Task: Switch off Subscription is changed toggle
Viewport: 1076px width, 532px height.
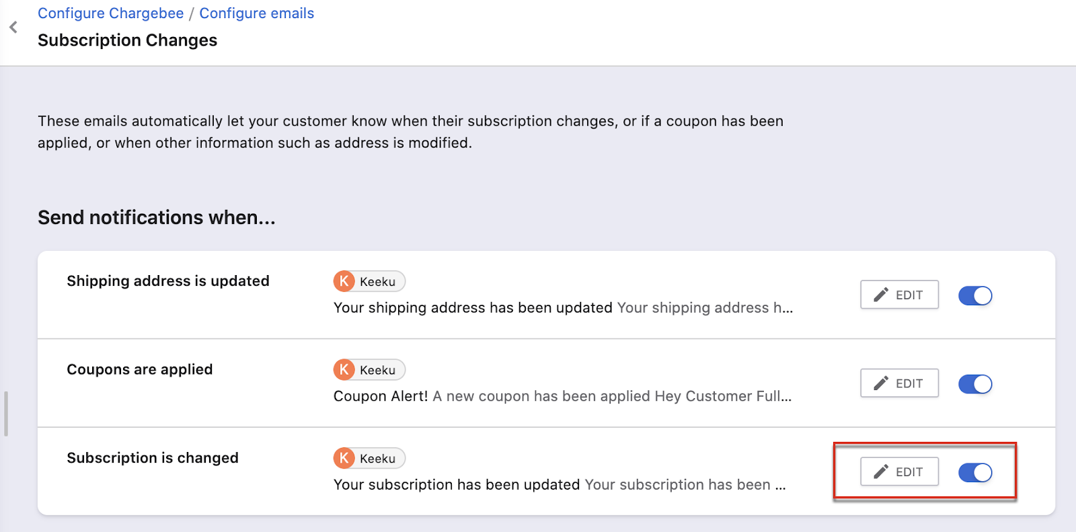Action: pos(975,473)
